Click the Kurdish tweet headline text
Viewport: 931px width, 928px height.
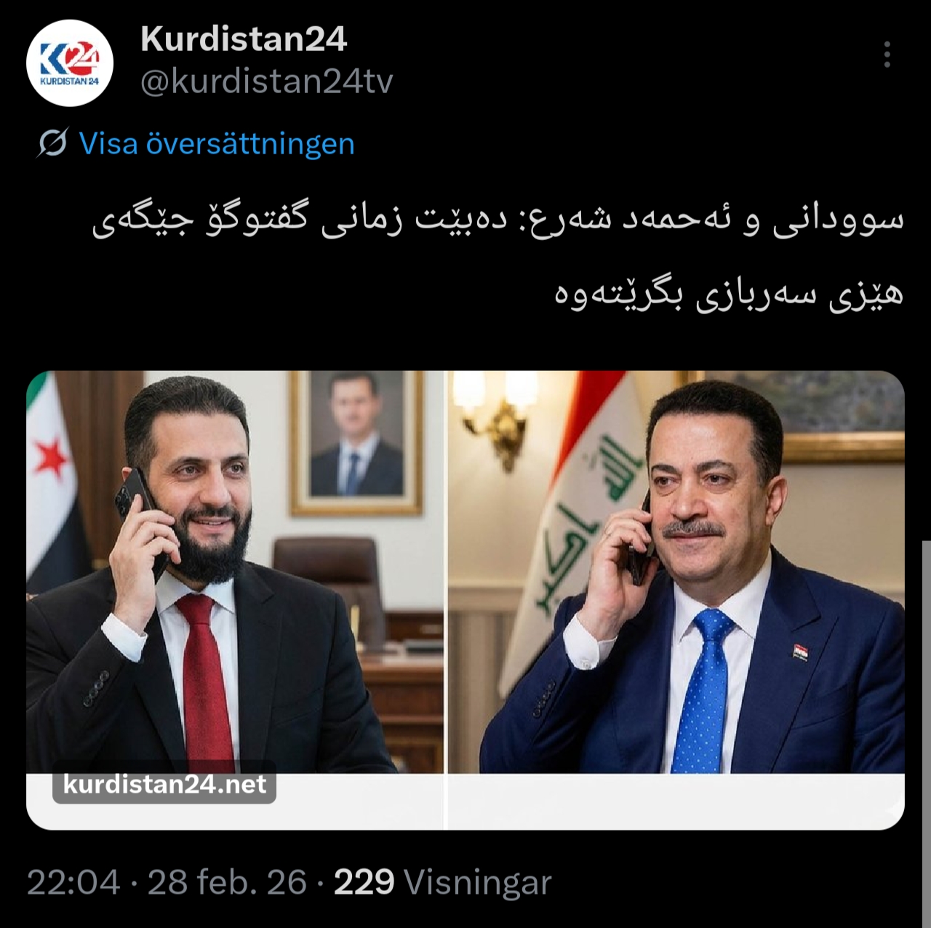[496, 257]
